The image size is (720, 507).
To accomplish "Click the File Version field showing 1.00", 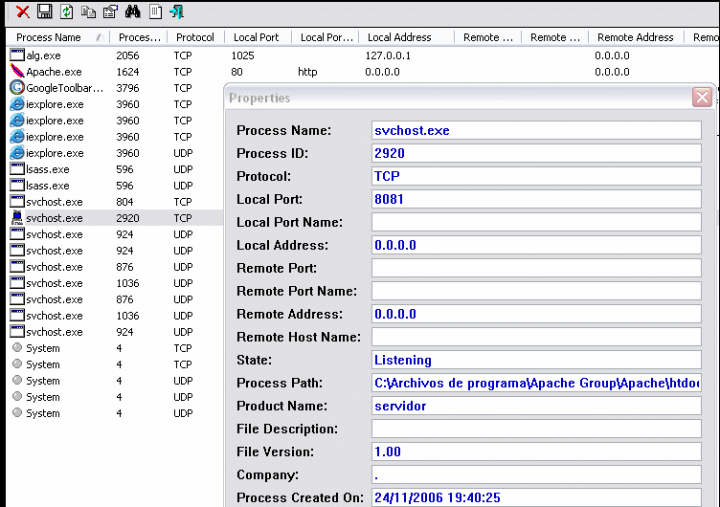I will pyautogui.click(x=536, y=452).
